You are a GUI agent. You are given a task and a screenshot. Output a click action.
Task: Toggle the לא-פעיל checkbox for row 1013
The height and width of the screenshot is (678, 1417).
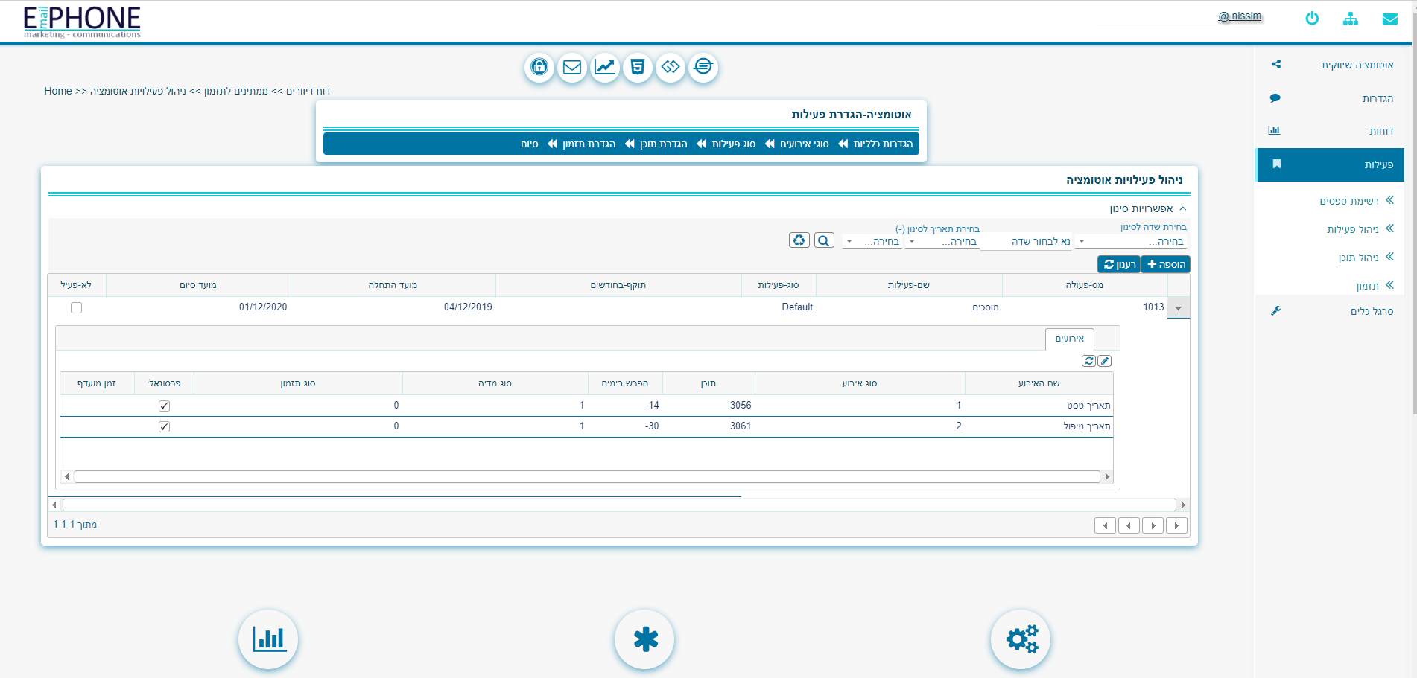point(76,307)
